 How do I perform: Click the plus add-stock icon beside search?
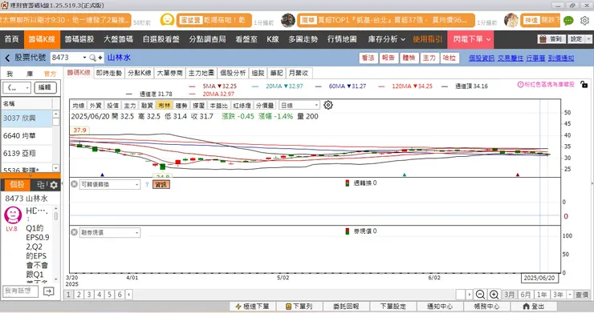click(x=100, y=58)
